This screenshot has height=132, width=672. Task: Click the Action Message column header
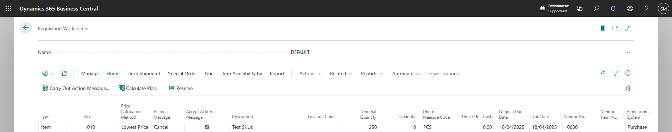(x=162, y=114)
